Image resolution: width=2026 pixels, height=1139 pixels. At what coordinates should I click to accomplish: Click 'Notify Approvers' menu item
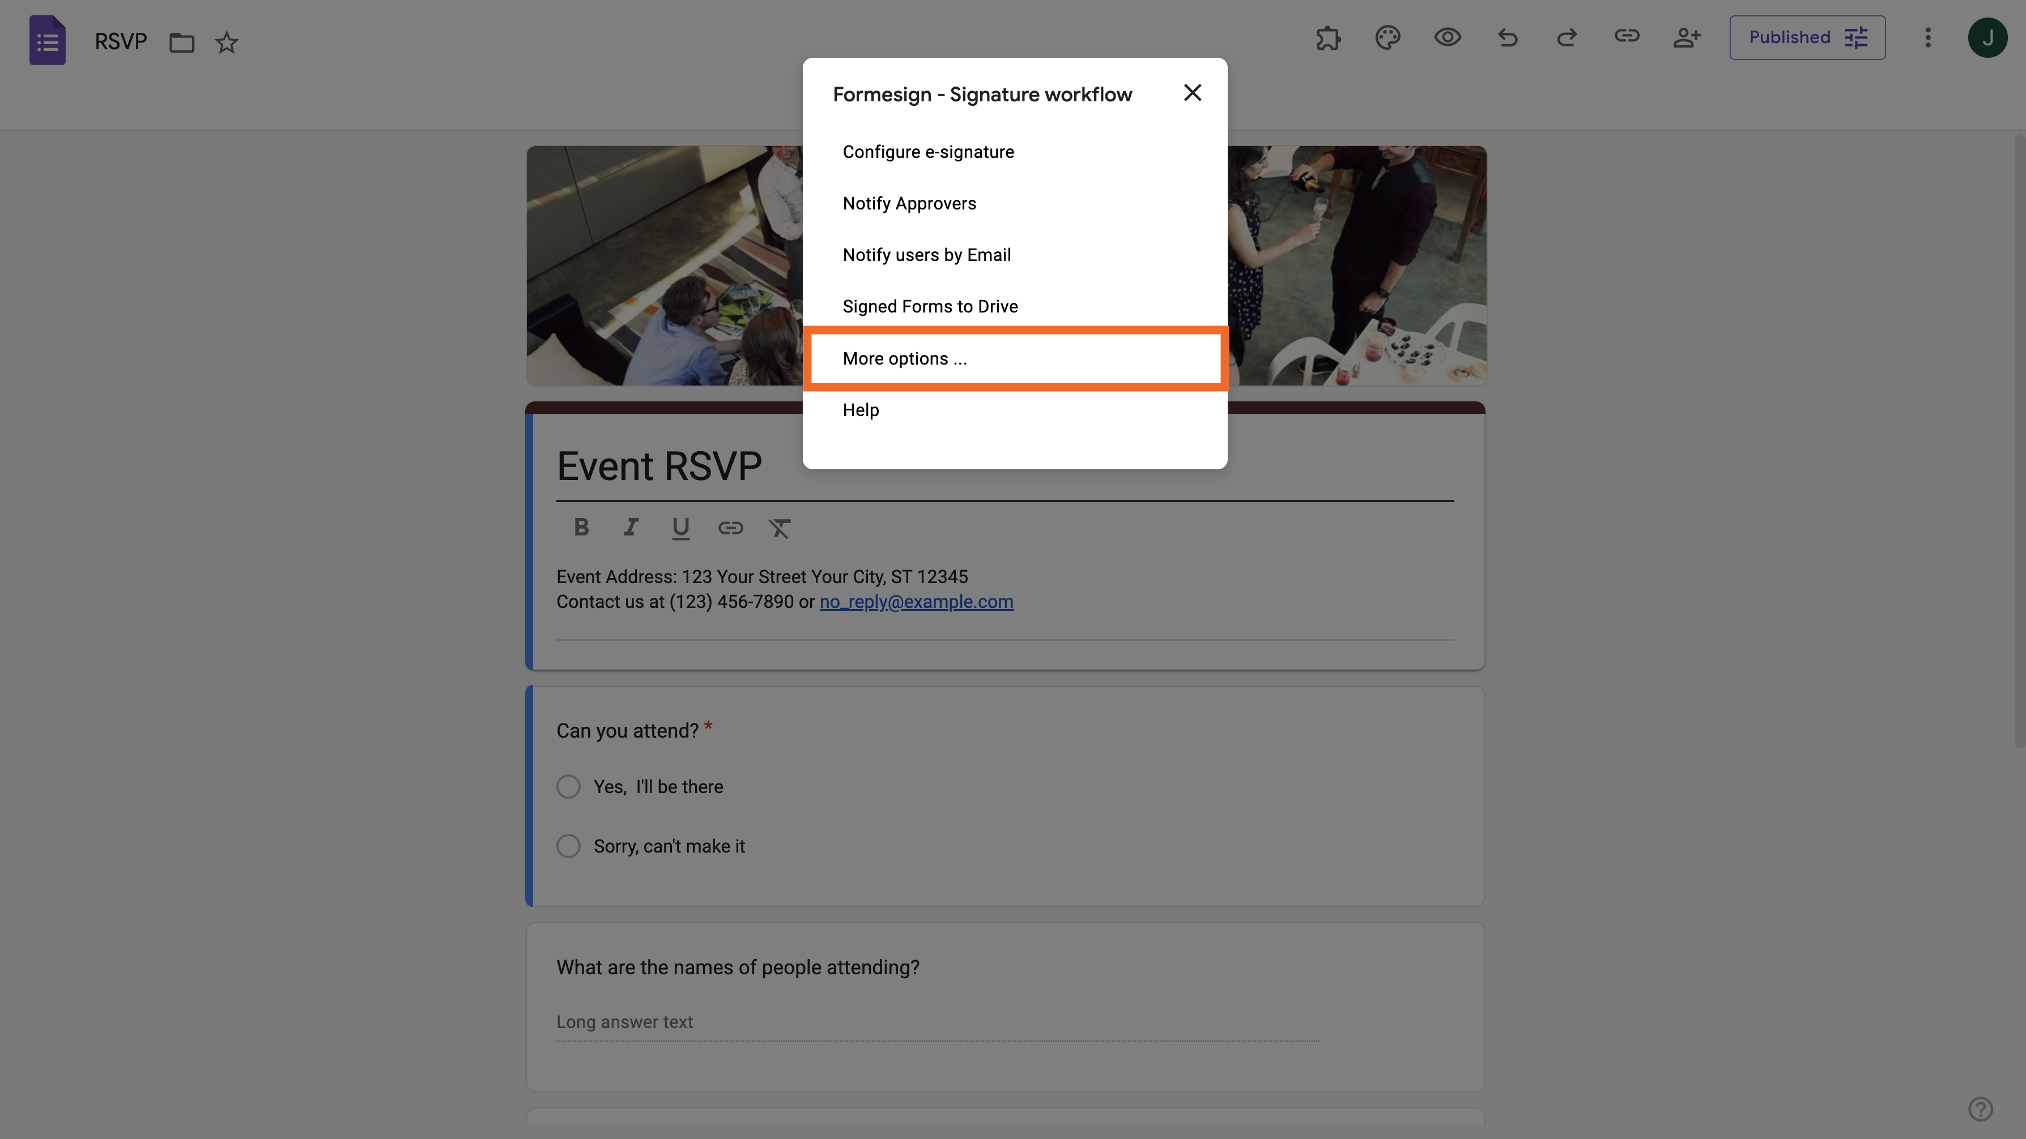(x=909, y=204)
